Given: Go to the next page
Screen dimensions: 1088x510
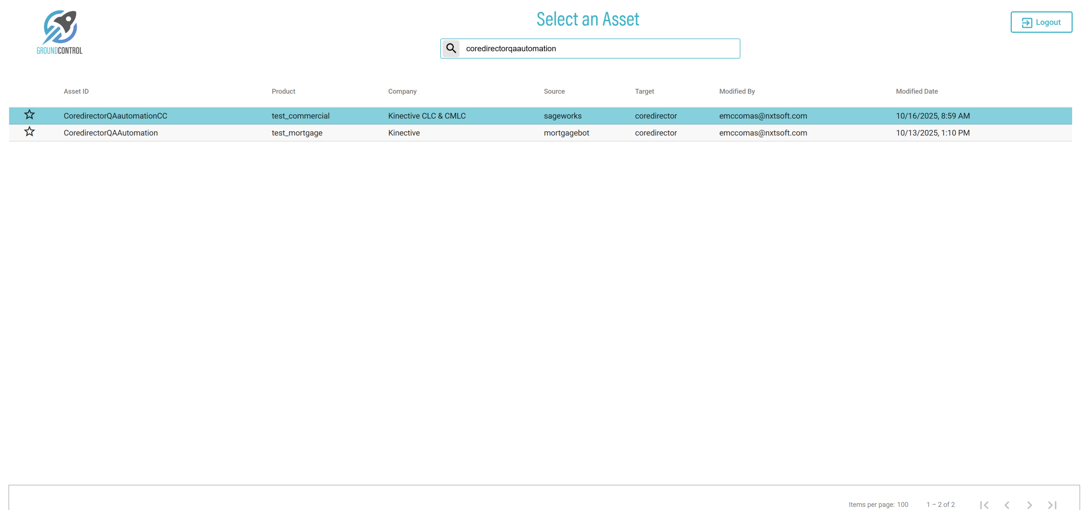Looking at the screenshot, I should coord(1029,504).
